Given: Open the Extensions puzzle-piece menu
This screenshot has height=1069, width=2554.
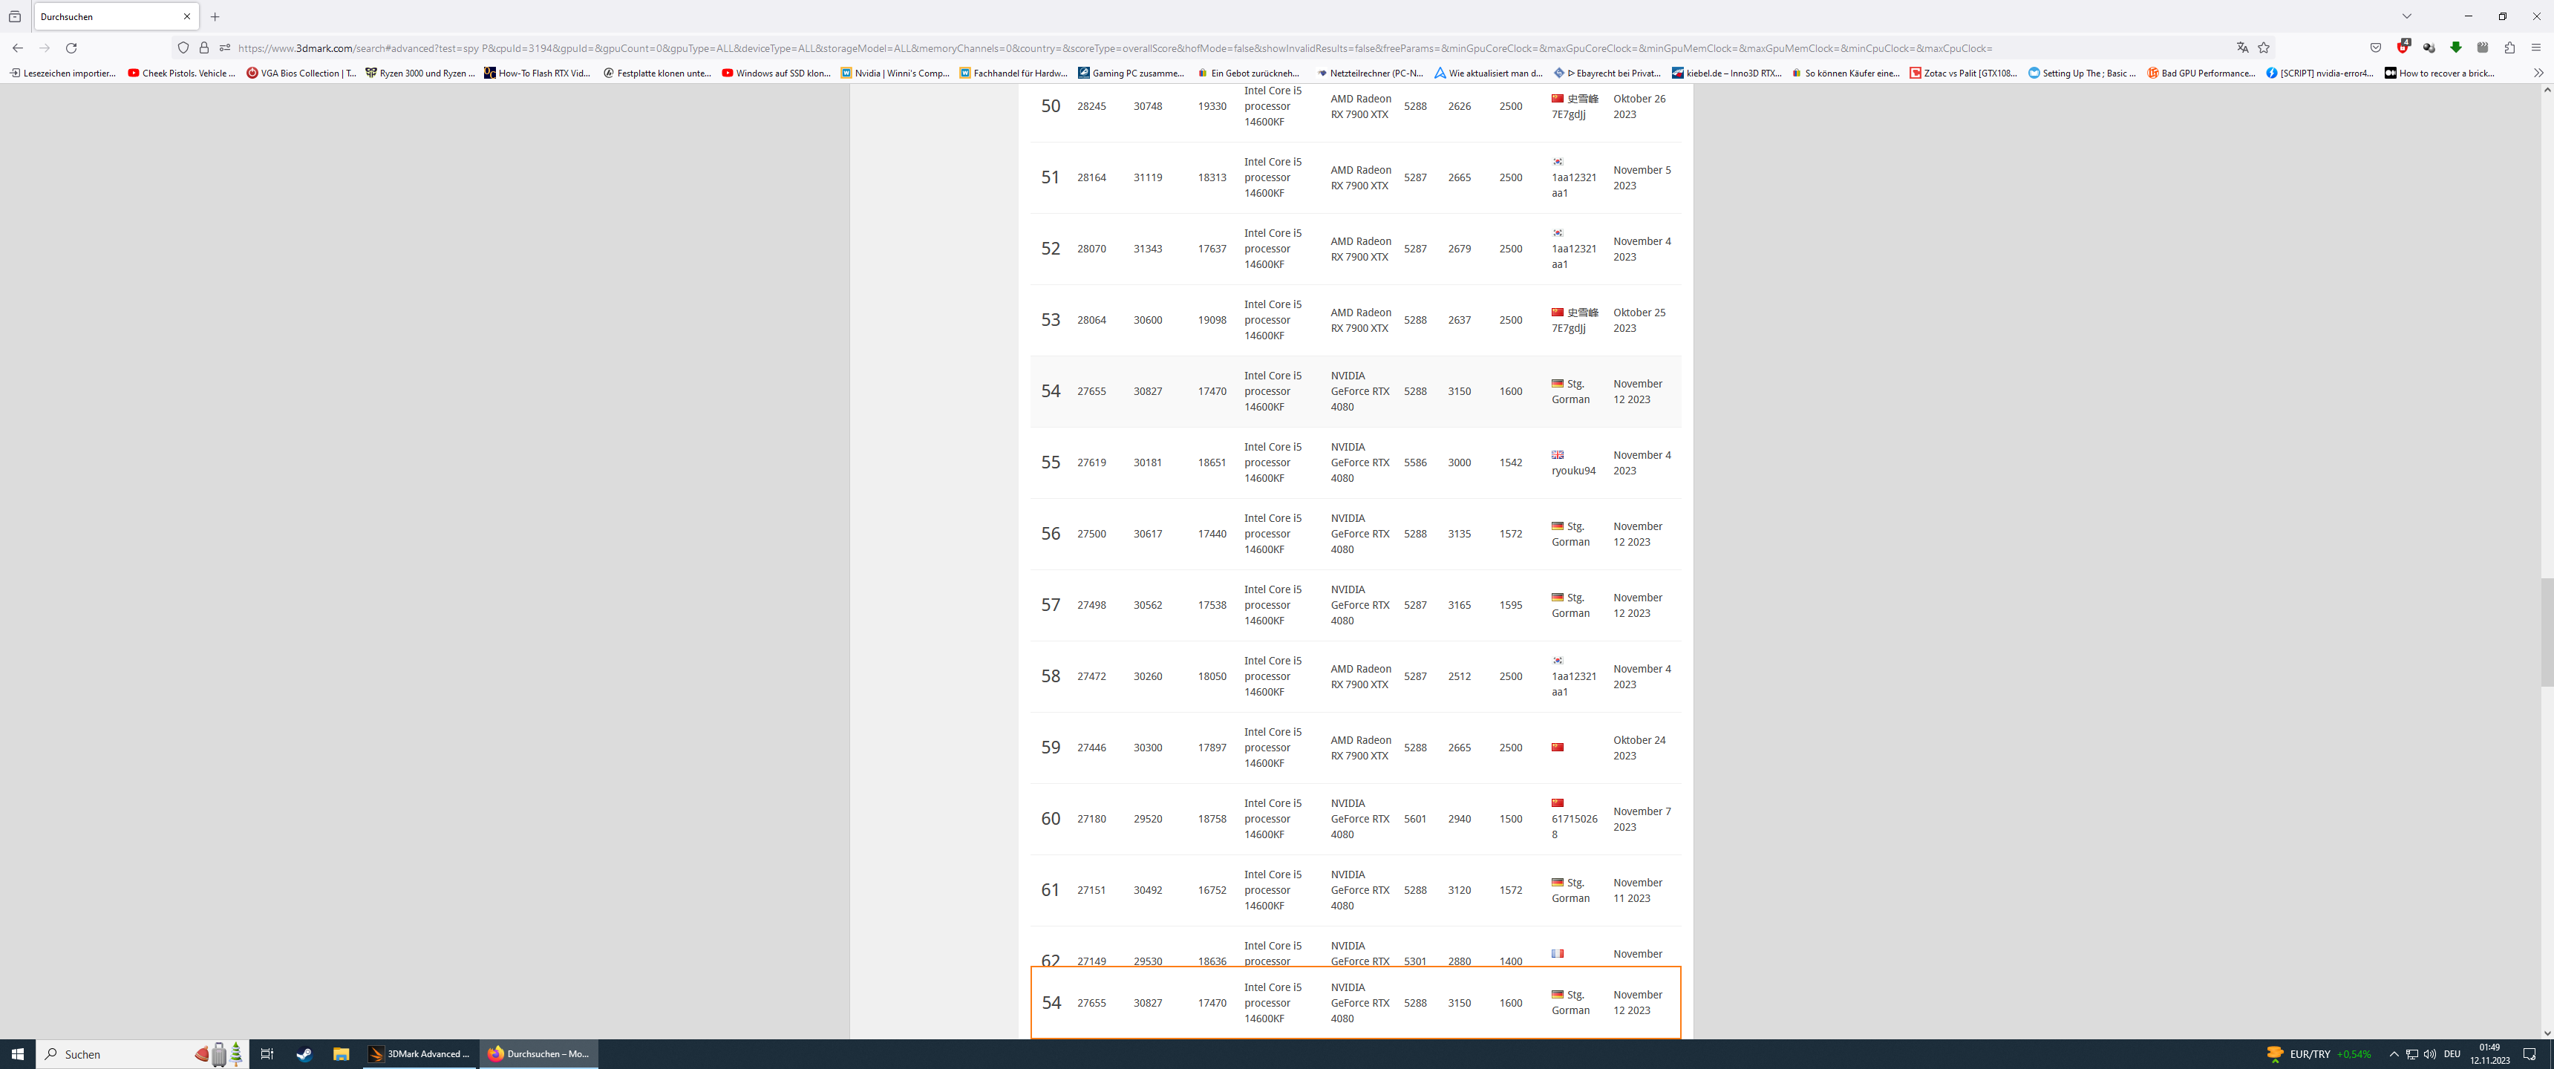Looking at the screenshot, I should (2509, 48).
